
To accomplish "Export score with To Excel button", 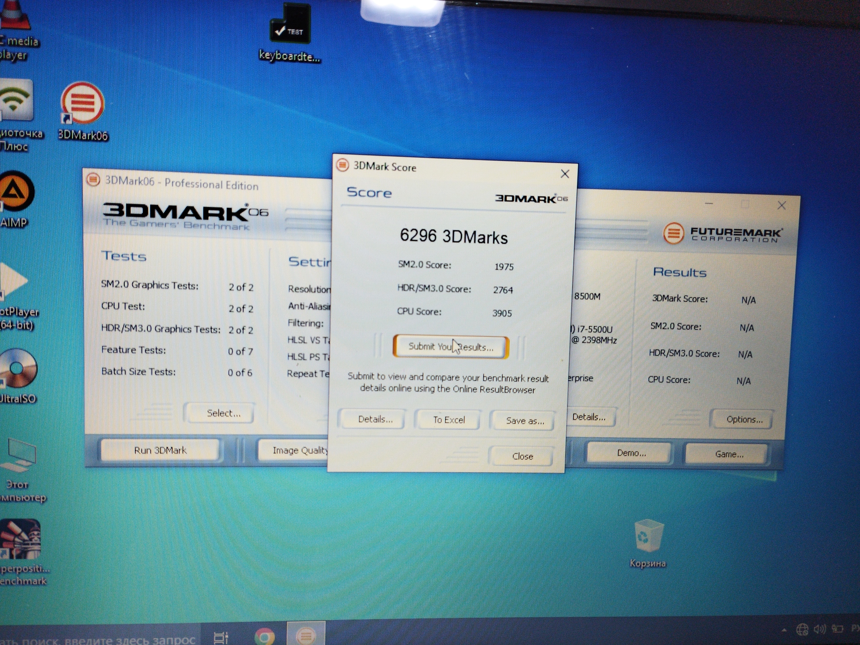I will click(x=449, y=420).
